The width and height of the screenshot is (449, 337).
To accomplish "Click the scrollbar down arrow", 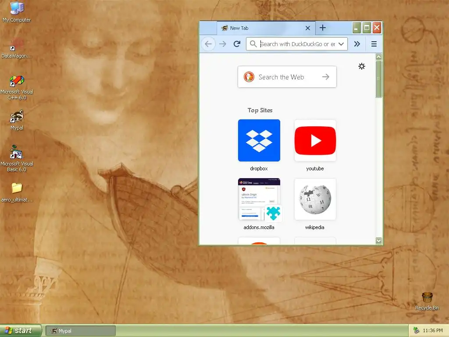I will [x=378, y=241].
